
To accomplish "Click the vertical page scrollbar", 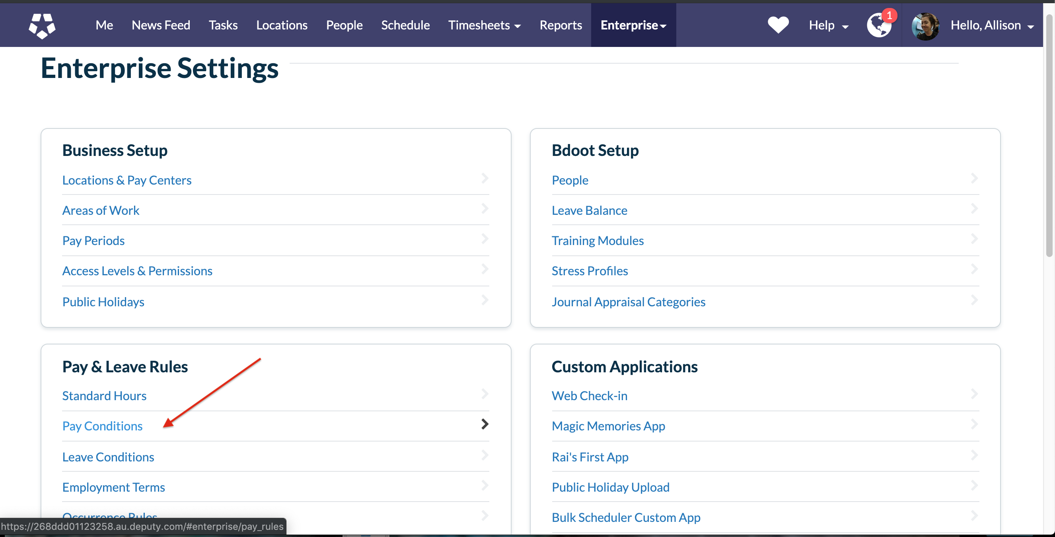I will tap(1049, 135).
